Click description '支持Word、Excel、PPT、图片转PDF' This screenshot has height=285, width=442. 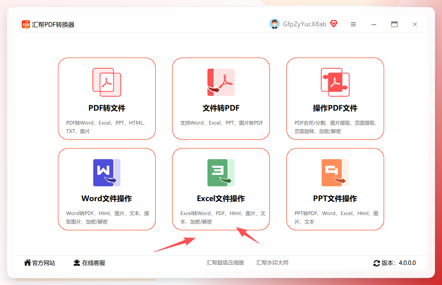tap(221, 123)
